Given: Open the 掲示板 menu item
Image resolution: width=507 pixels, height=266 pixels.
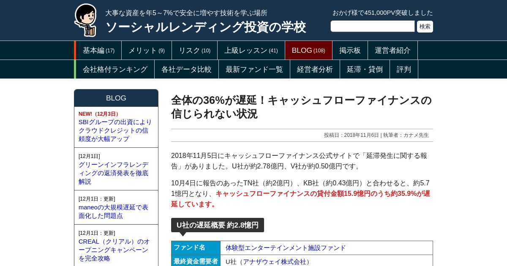Looking at the screenshot, I should [x=350, y=50].
